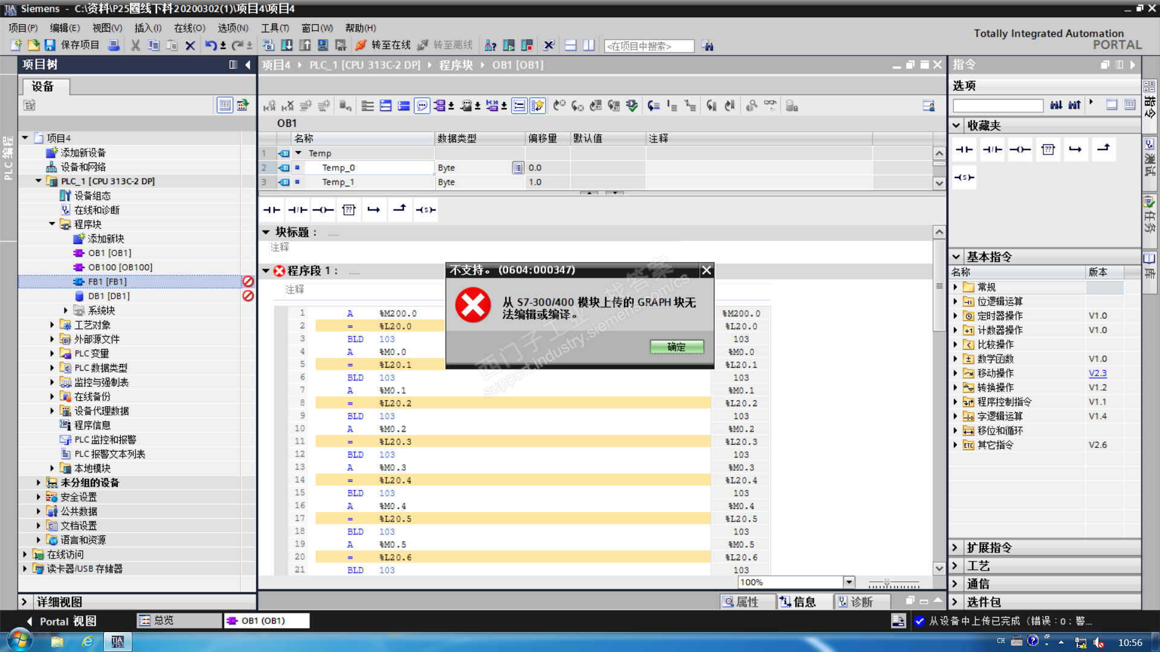Image resolution: width=1160 pixels, height=652 pixels.
Task: Click the 确定 button in error dialog
Action: [676, 347]
